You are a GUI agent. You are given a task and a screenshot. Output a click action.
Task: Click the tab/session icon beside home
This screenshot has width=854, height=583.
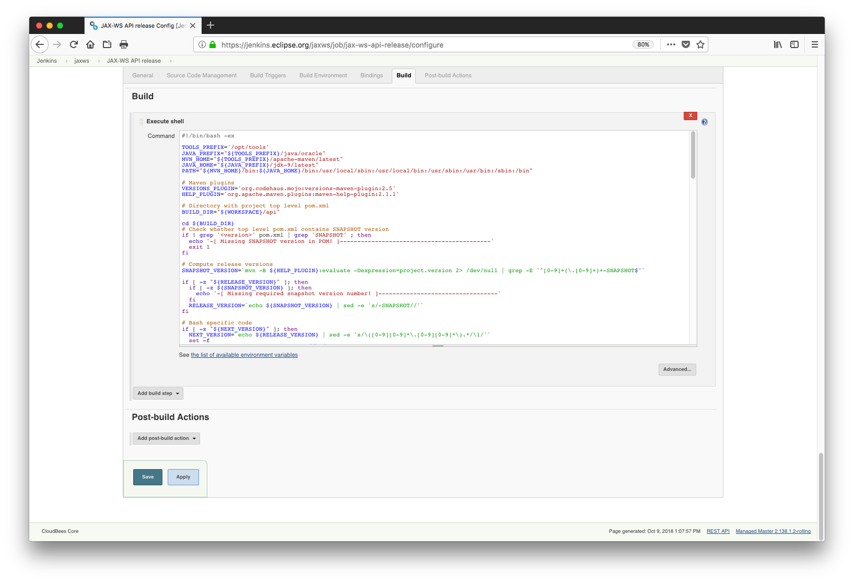click(x=107, y=44)
